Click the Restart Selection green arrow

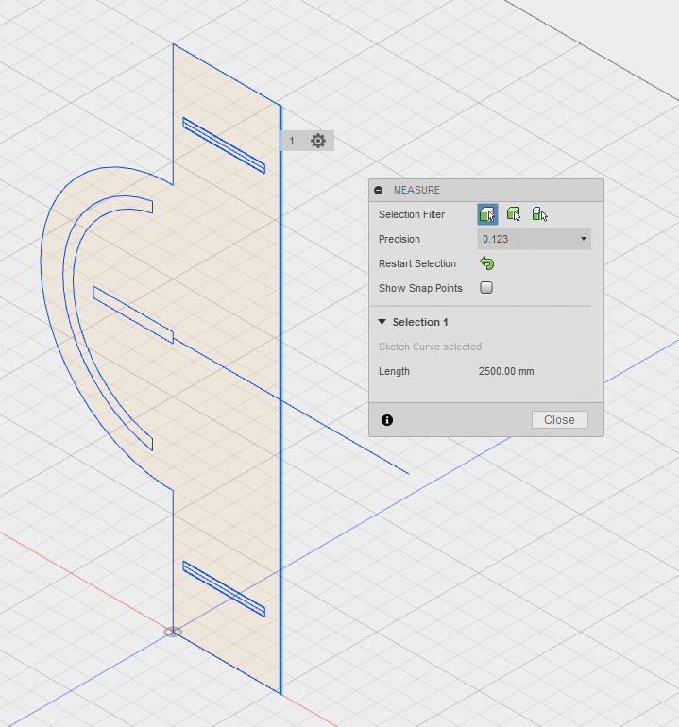[x=487, y=263]
